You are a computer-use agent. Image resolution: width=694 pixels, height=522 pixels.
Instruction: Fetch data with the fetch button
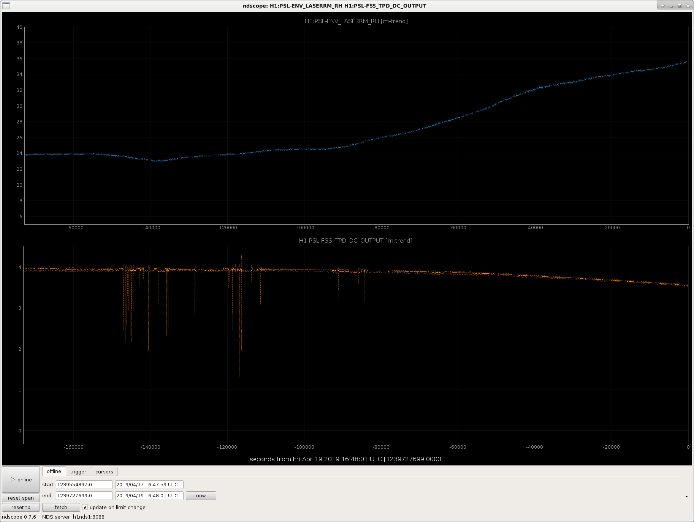[x=61, y=507]
